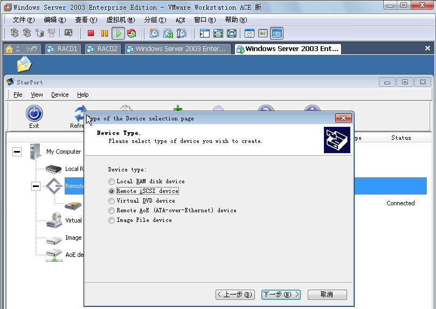
Task: Collapse the Remote iSCSI devices tree node
Action: 36,186
